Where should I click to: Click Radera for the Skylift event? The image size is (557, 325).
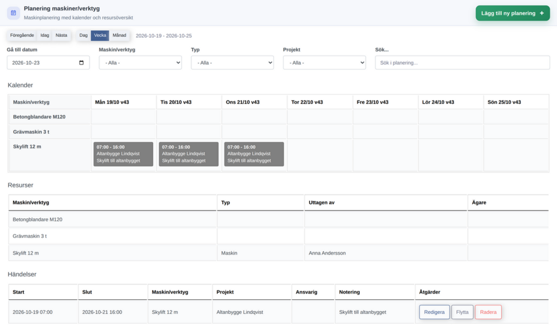pos(488,312)
